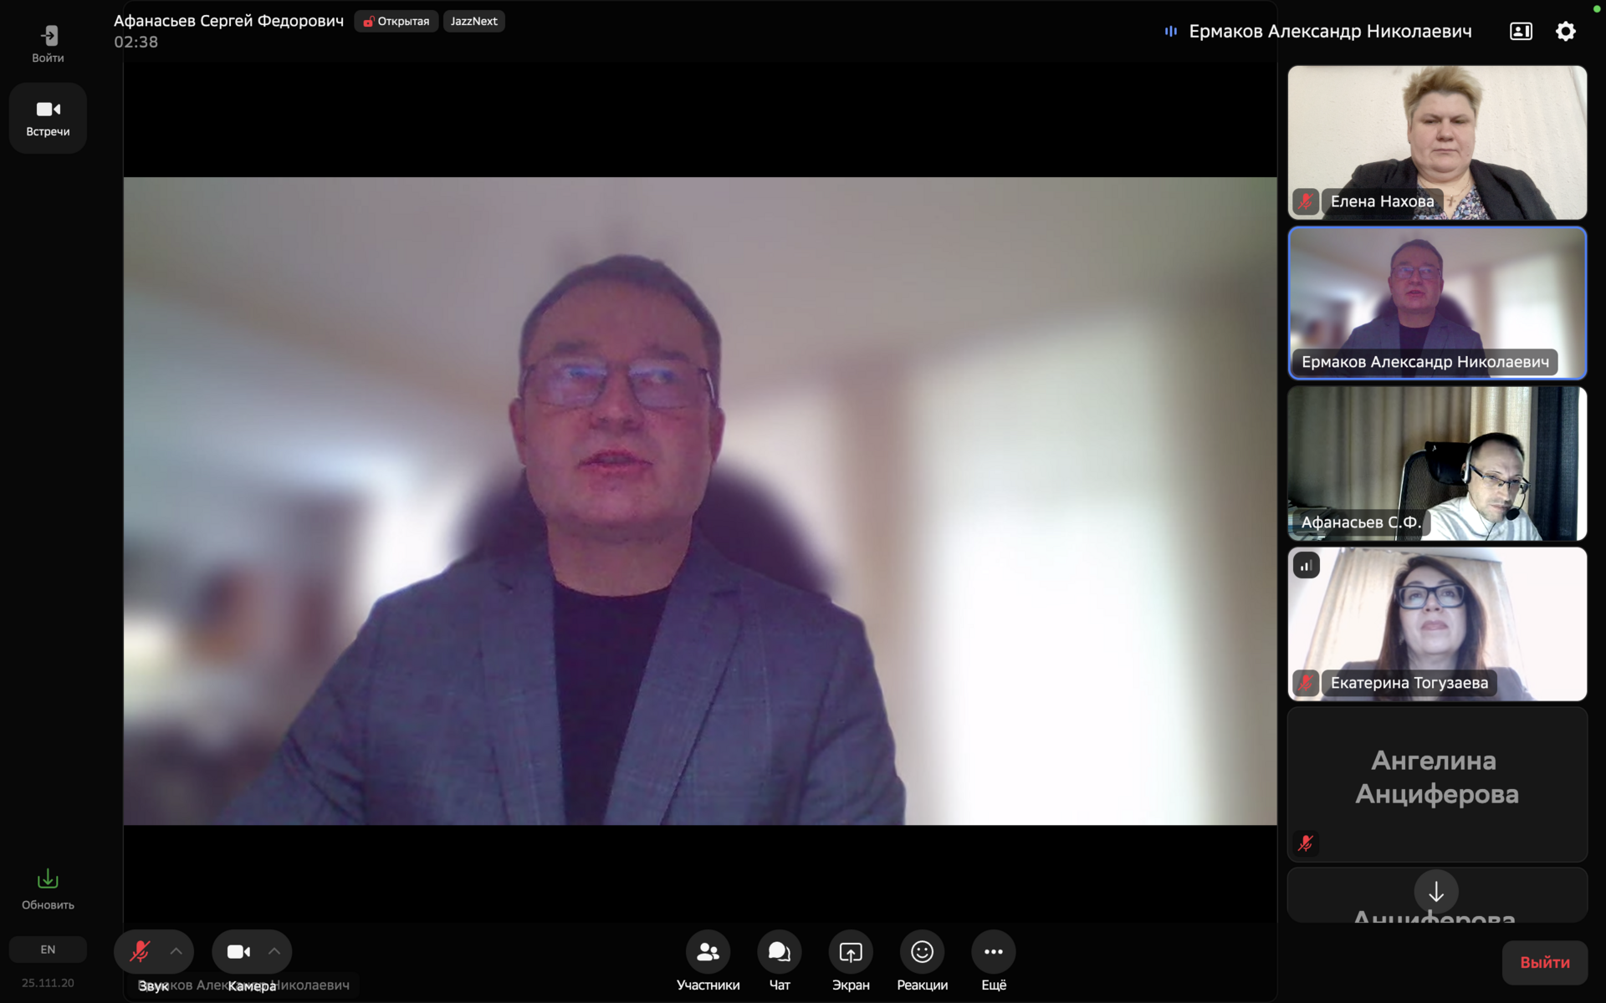Toggle the Открытая room lock badge

point(396,22)
